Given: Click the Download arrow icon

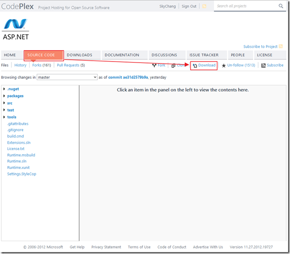Looking at the screenshot, I should pyautogui.click(x=195, y=65).
